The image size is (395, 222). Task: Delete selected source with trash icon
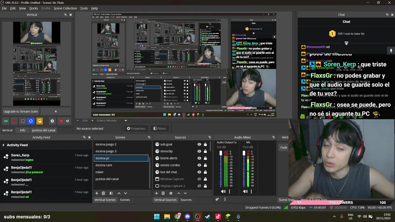163,193
